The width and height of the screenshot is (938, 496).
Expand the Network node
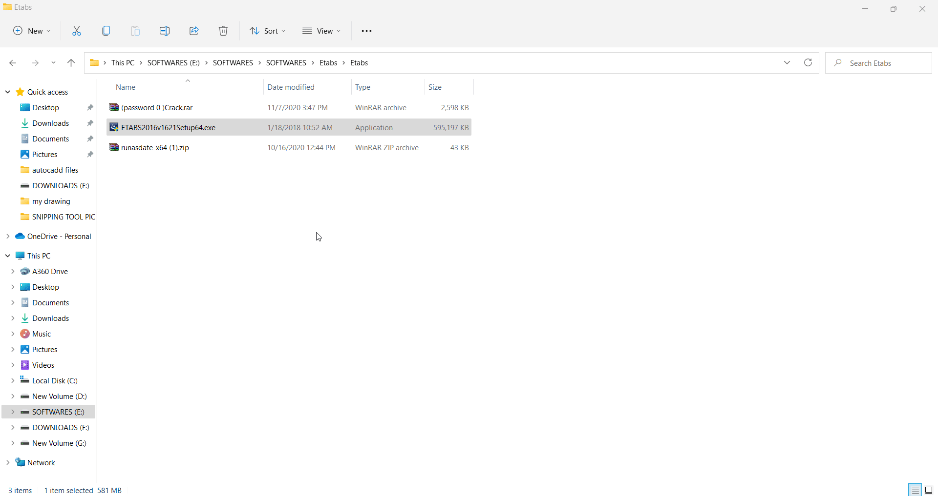point(8,462)
